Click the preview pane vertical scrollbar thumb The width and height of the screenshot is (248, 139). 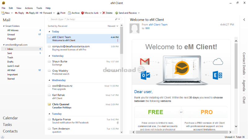236,66
